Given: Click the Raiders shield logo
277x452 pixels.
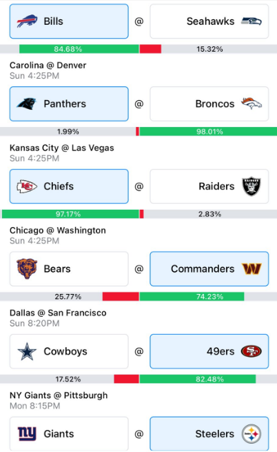Looking at the screenshot, I should point(252,186).
